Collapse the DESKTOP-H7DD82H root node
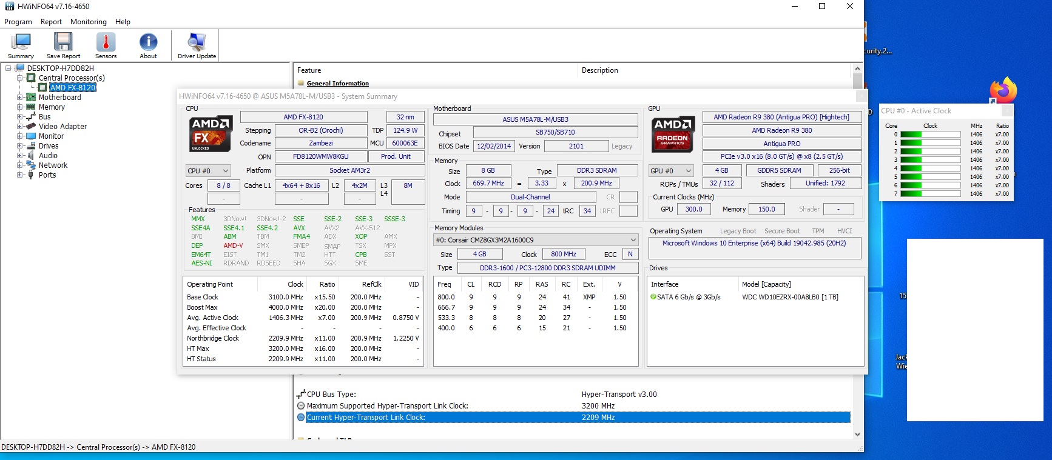The height and width of the screenshot is (460, 1052). click(8, 68)
